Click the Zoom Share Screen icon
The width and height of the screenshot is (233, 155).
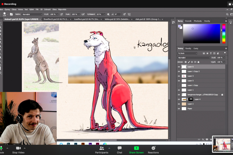pos(136,148)
